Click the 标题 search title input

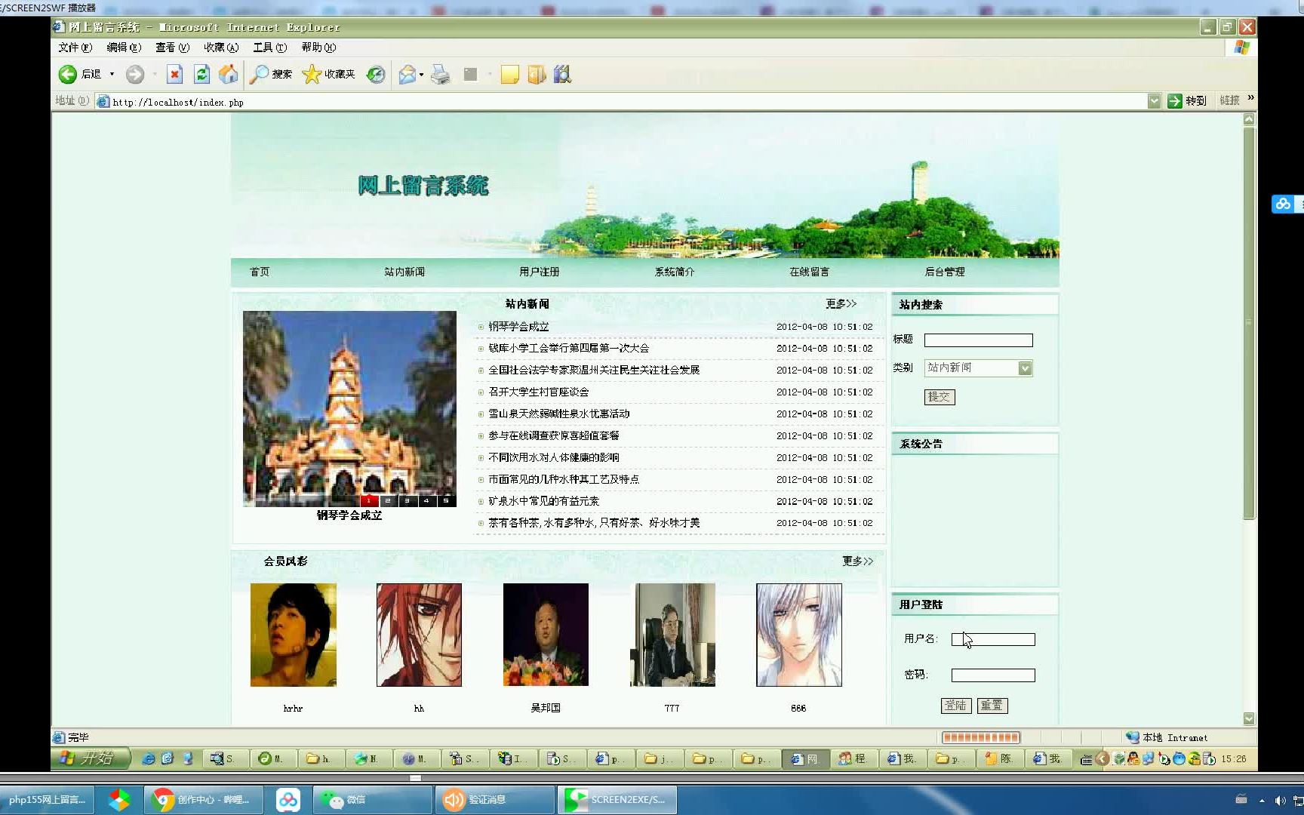coord(979,340)
